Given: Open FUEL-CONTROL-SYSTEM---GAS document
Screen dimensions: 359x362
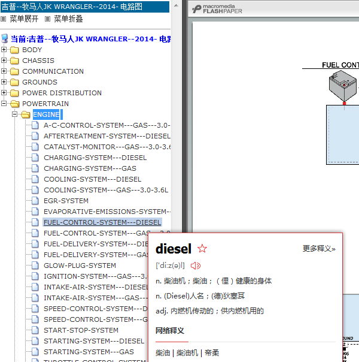Looking at the screenshot, I should [x=97, y=233].
